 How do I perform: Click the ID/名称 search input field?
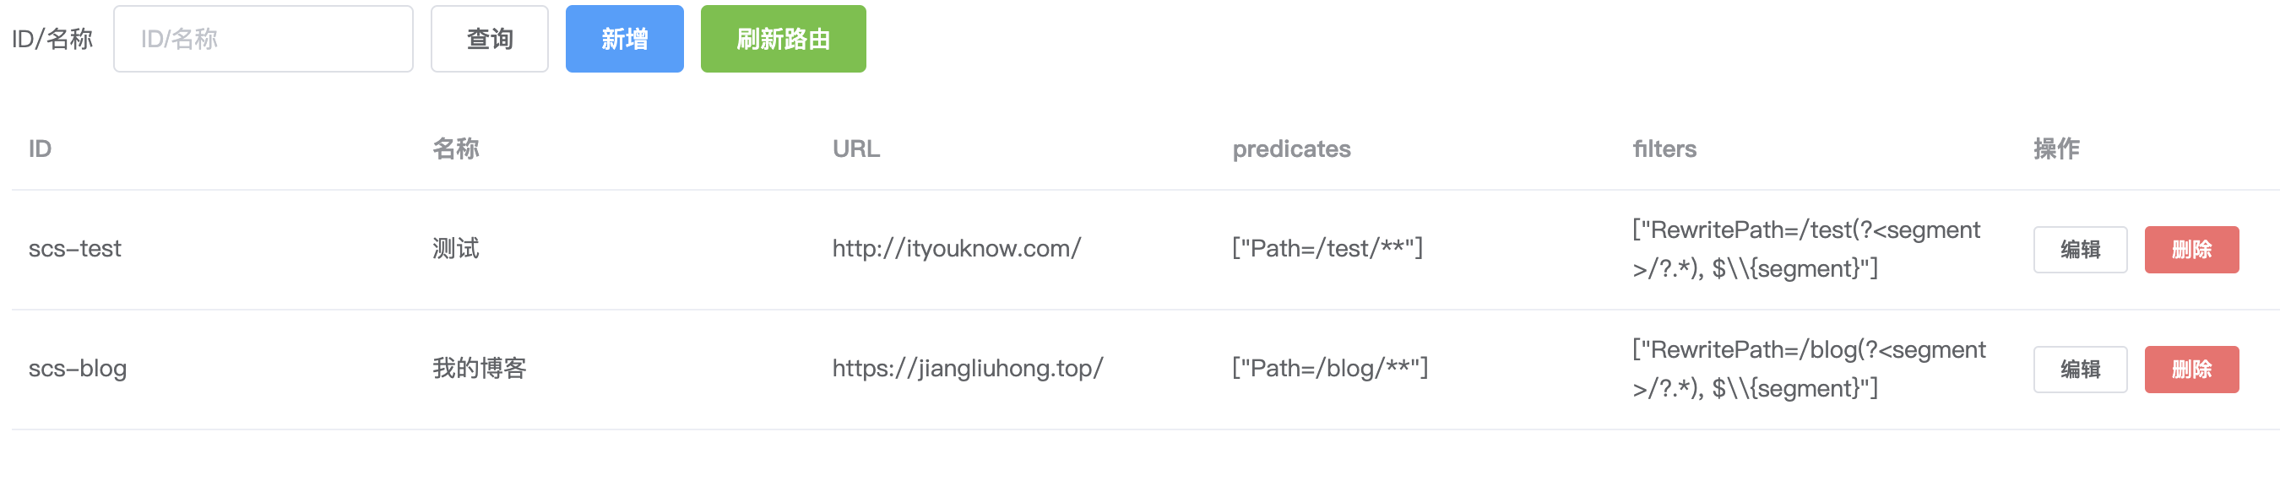pyautogui.click(x=263, y=39)
